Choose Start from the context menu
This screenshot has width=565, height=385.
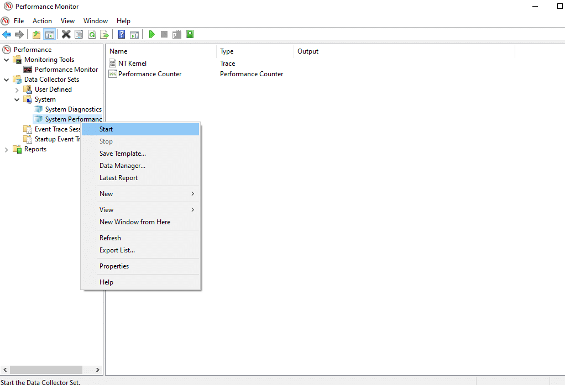point(140,129)
